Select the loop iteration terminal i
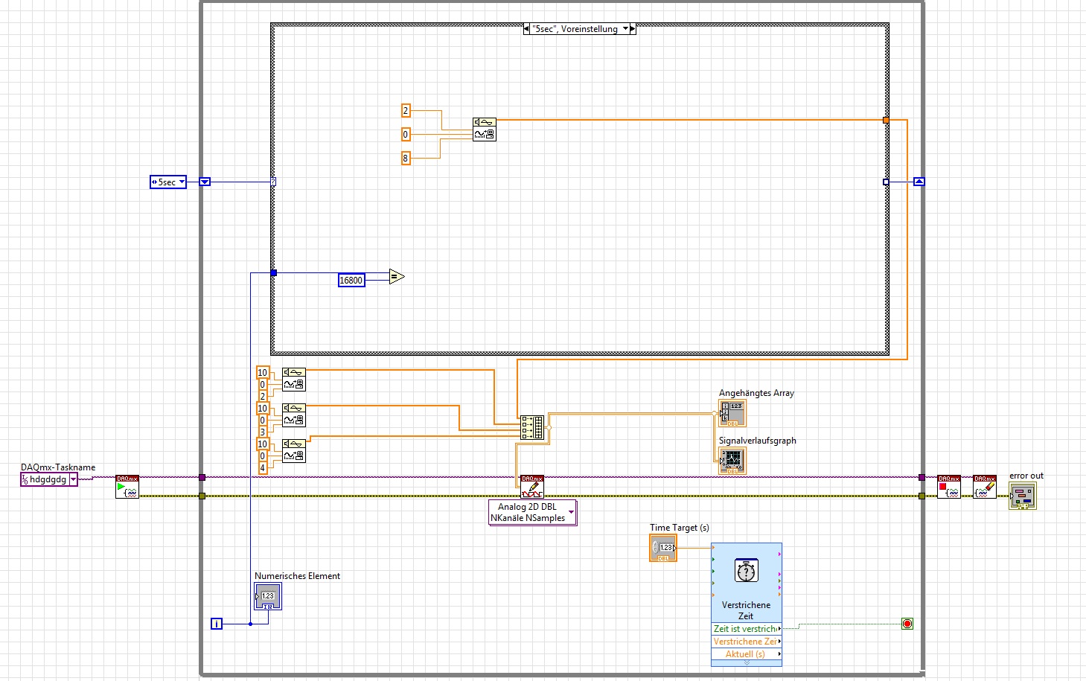 click(217, 624)
